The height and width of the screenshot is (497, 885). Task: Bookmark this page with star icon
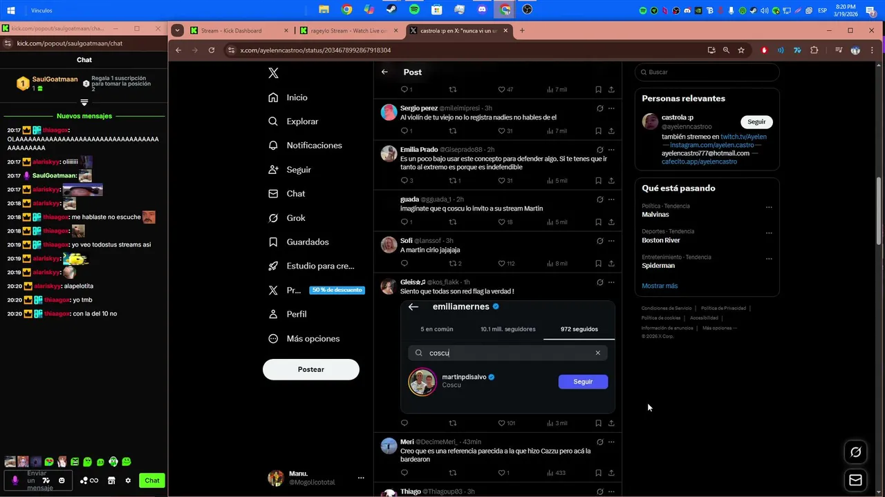point(741,50)
